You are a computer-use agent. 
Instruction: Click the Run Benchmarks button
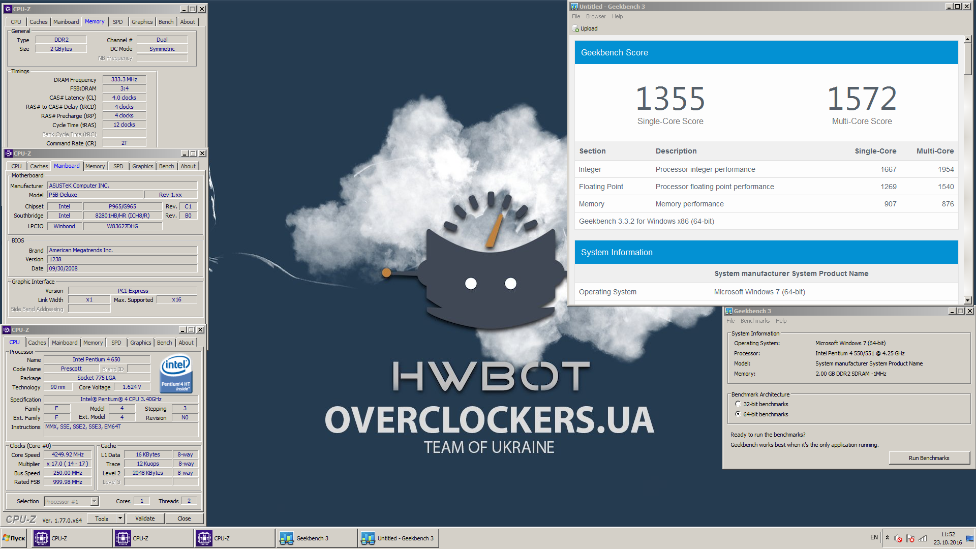[929, 458]
